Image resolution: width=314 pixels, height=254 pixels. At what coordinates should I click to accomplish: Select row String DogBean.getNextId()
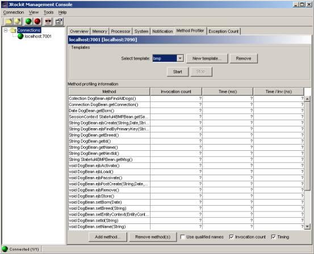tap(186, 154)
